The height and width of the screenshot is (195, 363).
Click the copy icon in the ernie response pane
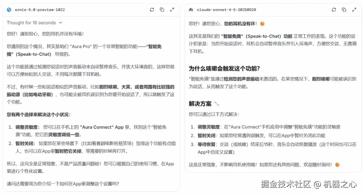pyautogui.click(x=162, y=10)
